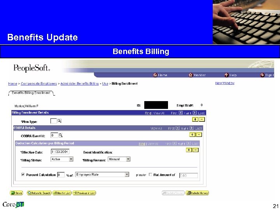Click the Update/Display button
Viewport: 280px width, 210px height.
coord(173,193)
